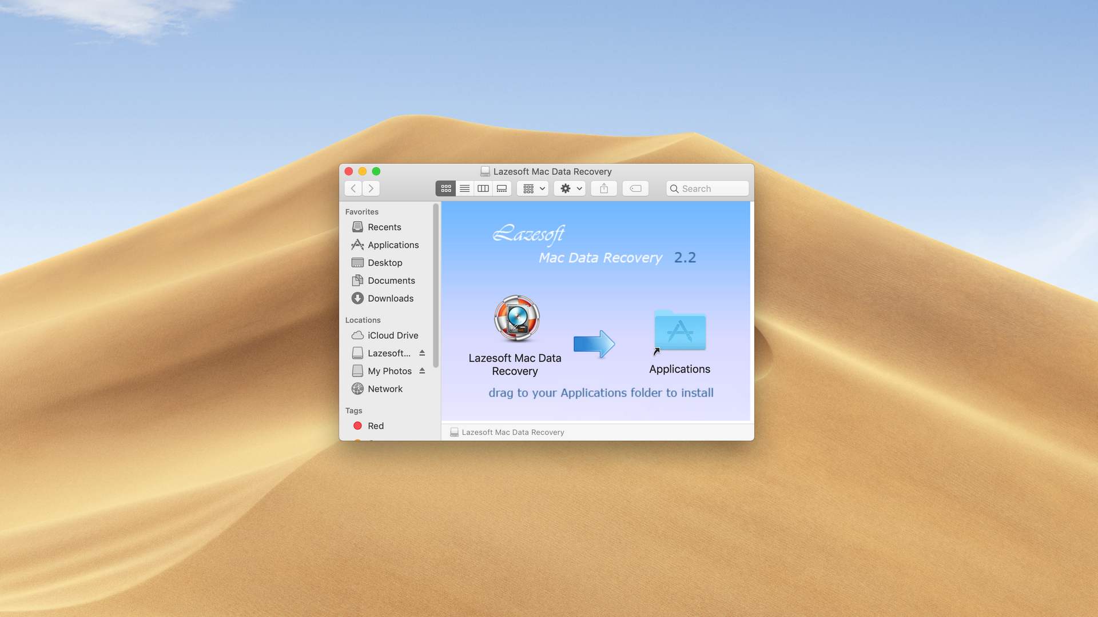Click the Favorites section header

361,212
